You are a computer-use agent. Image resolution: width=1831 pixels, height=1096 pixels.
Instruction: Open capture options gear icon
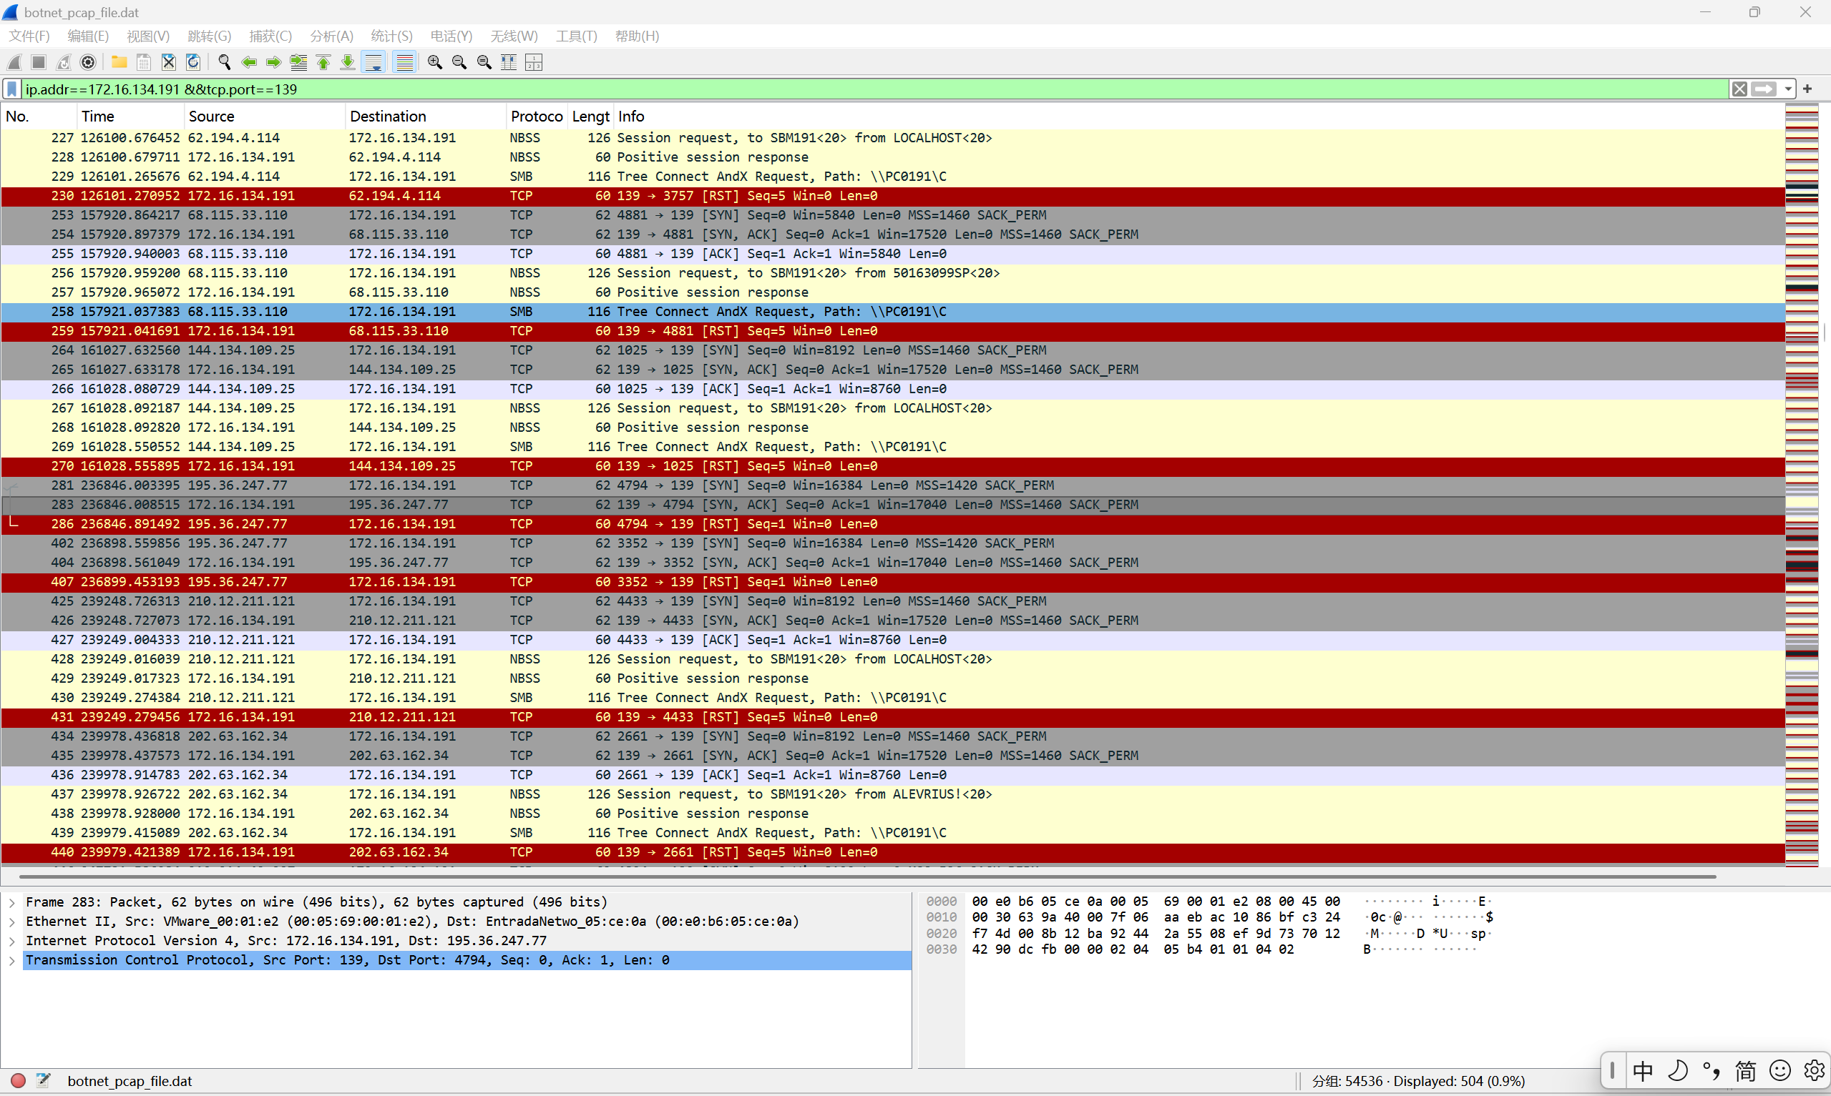[x=88, y=63]
